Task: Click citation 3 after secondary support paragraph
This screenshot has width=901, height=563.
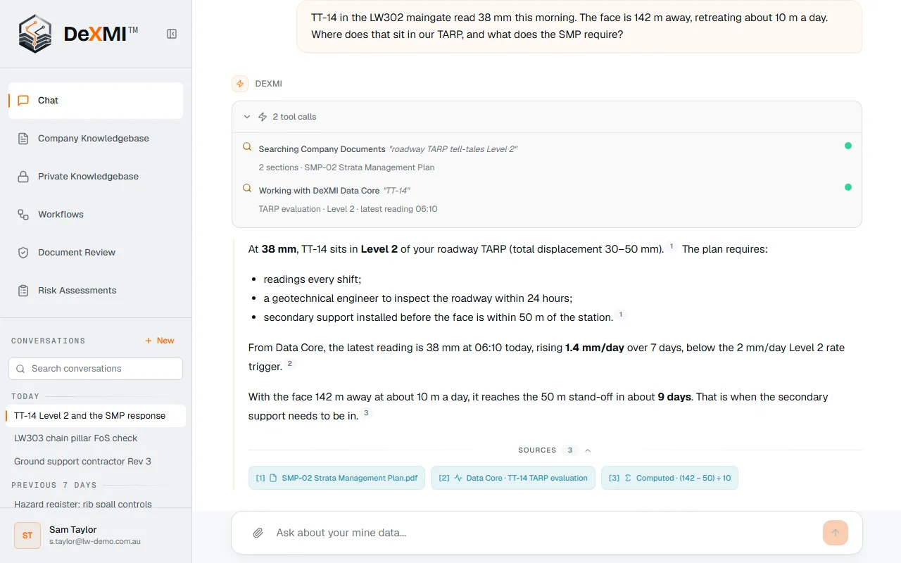Action: coord(366,413)
